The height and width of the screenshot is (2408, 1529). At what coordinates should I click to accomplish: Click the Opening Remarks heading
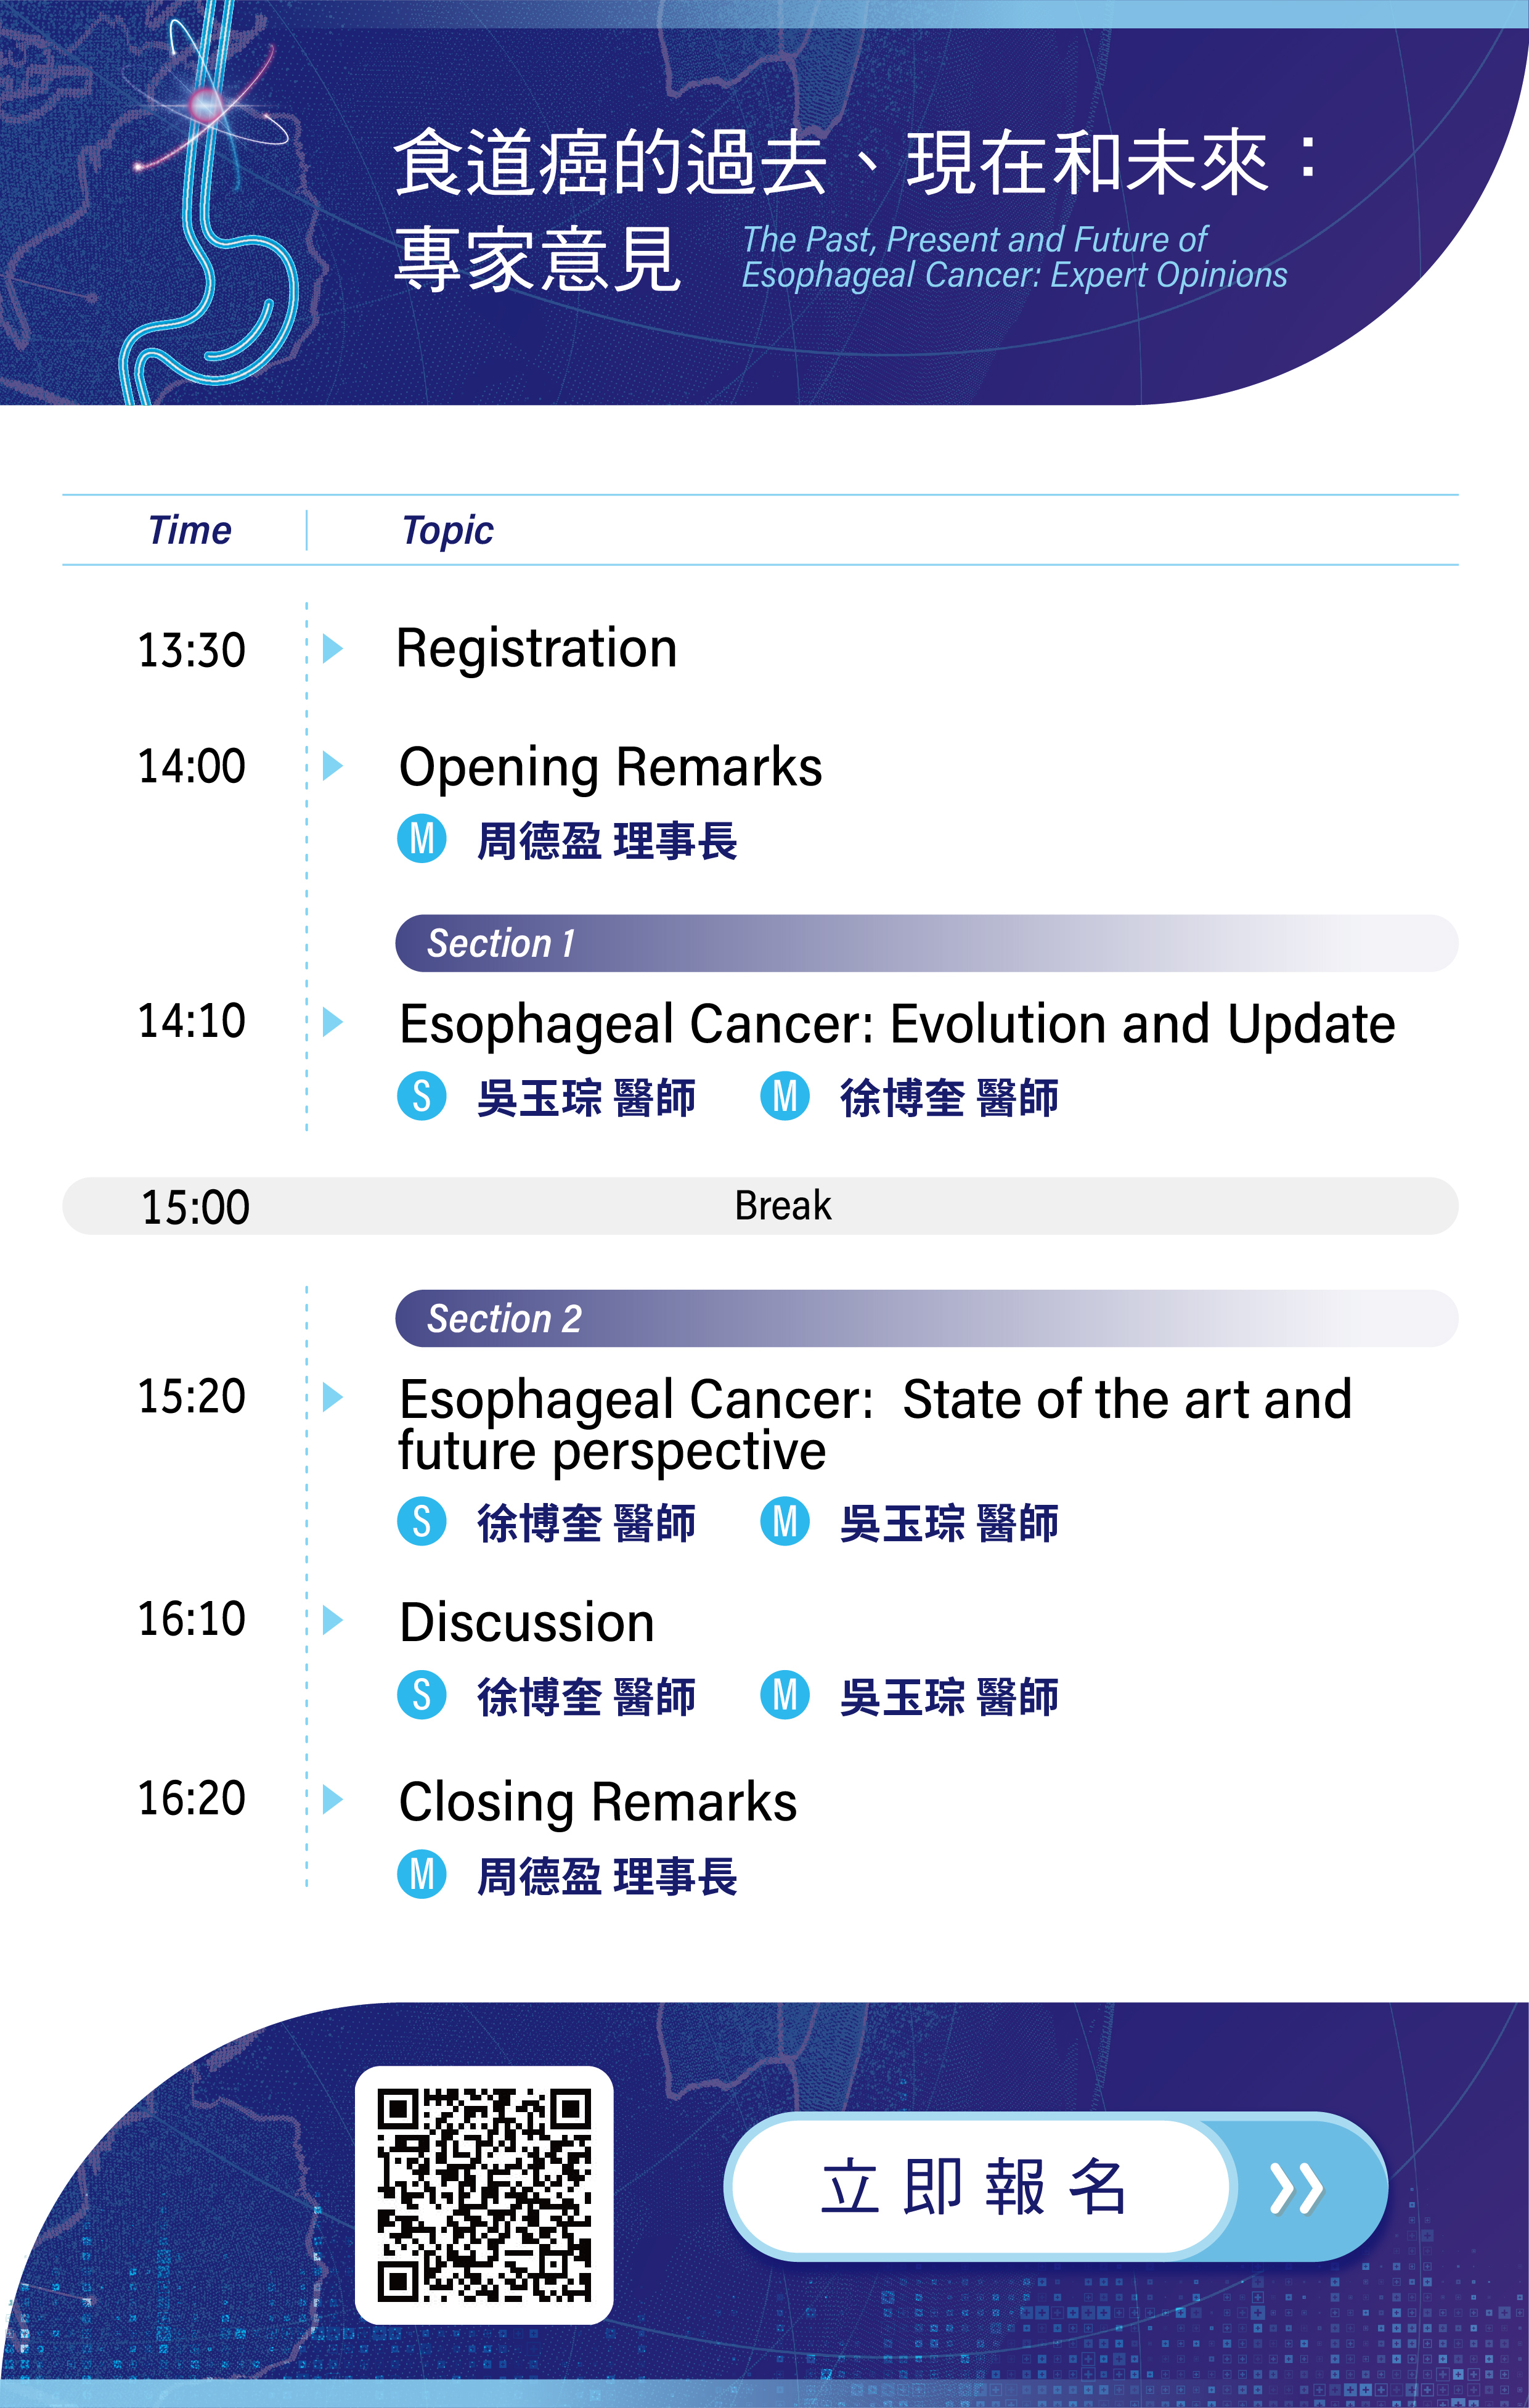pos(611,768)
